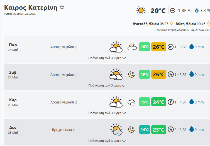210x146 pixels.
Task: Expand Παρ 3-hour forecast
Action: click(107, 58)
